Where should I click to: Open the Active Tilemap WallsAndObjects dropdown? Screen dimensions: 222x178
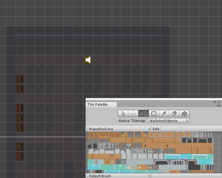pyautogui.click(x=169, y=121)
